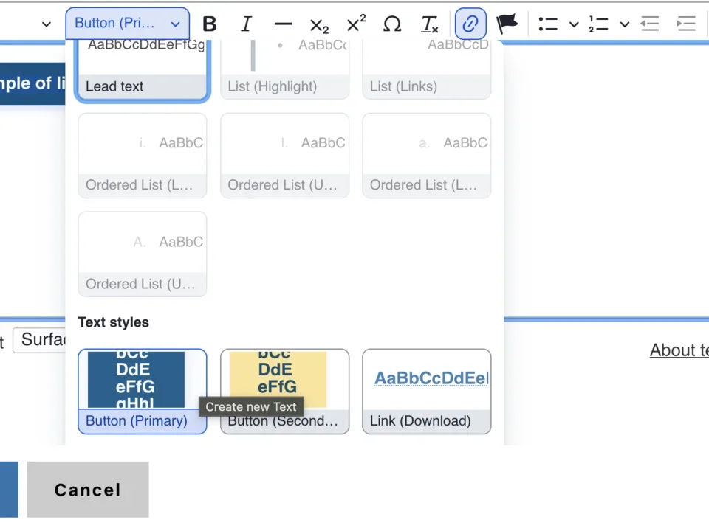The width and height of the screenshot is (709, 531).
Task: Expand the numbered list options chevron
Action: pyautogui.click(x=624, y=24)
